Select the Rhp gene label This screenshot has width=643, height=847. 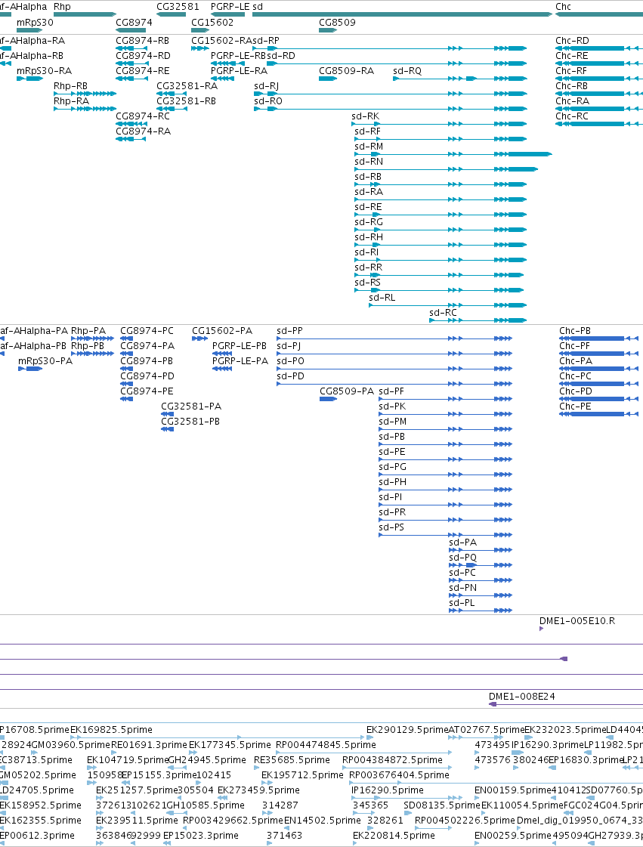tap(62, 7)
